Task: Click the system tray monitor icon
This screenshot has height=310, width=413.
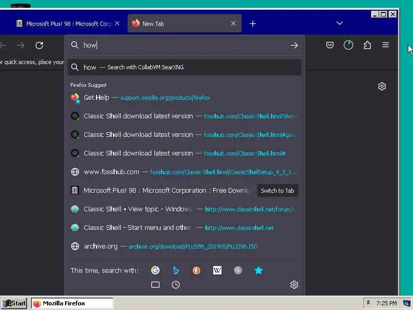Action: (407, 303)
